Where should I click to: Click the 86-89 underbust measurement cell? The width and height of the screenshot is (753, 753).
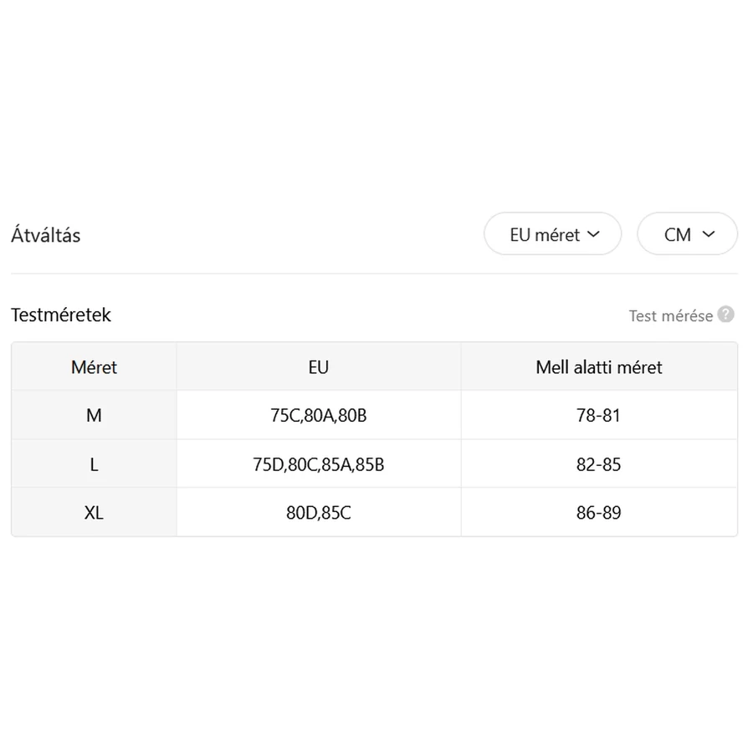[599, 513]
